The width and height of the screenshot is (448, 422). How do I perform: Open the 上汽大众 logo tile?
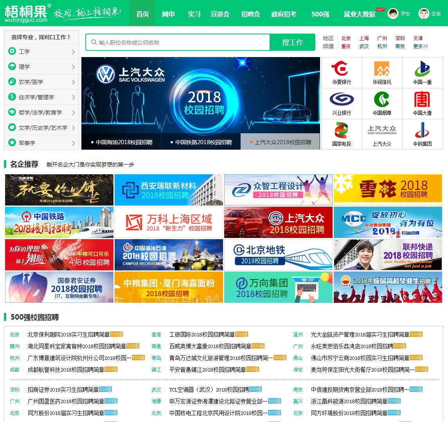point(382,134)
